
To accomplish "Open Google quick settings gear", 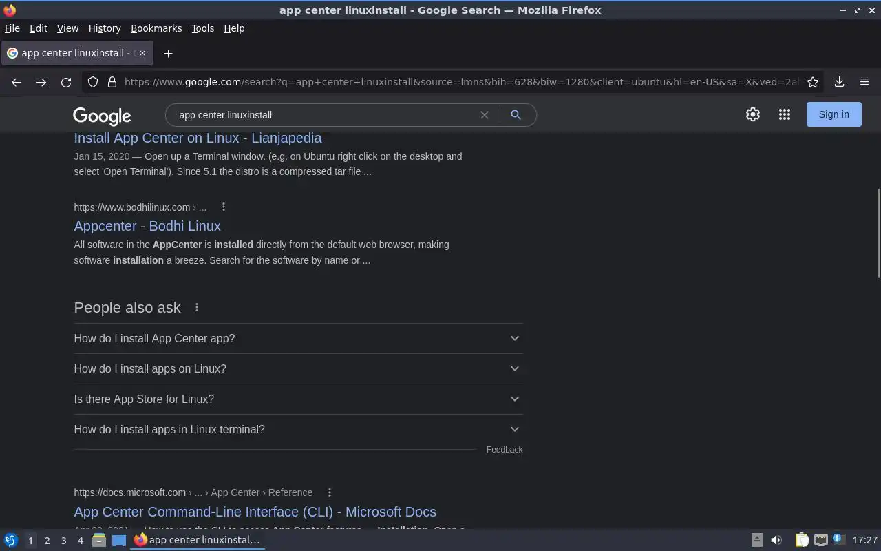I will [x=753, y=114].
